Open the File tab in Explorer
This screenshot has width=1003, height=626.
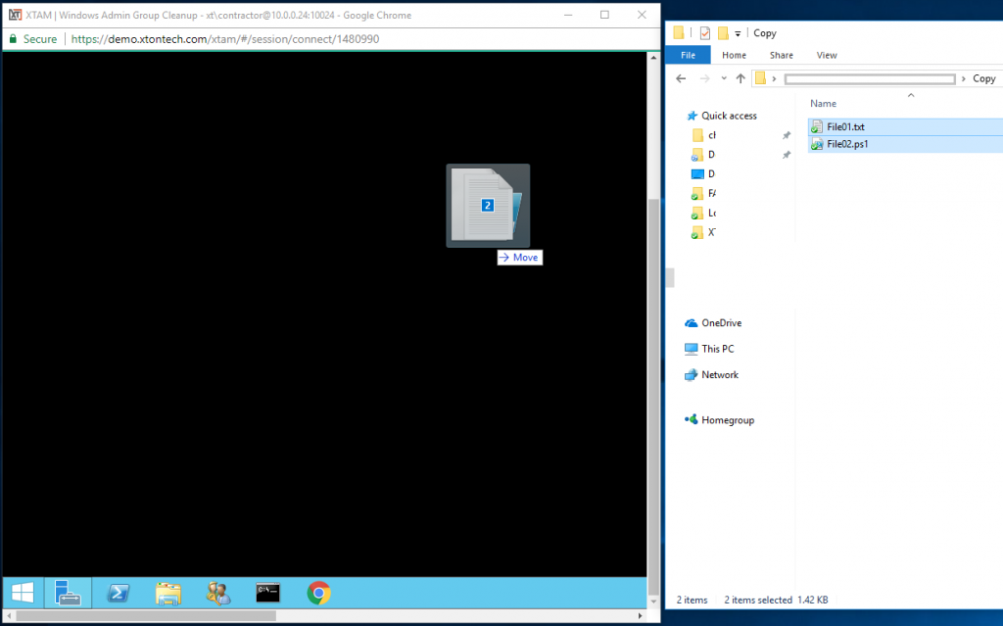coord(688,56)
